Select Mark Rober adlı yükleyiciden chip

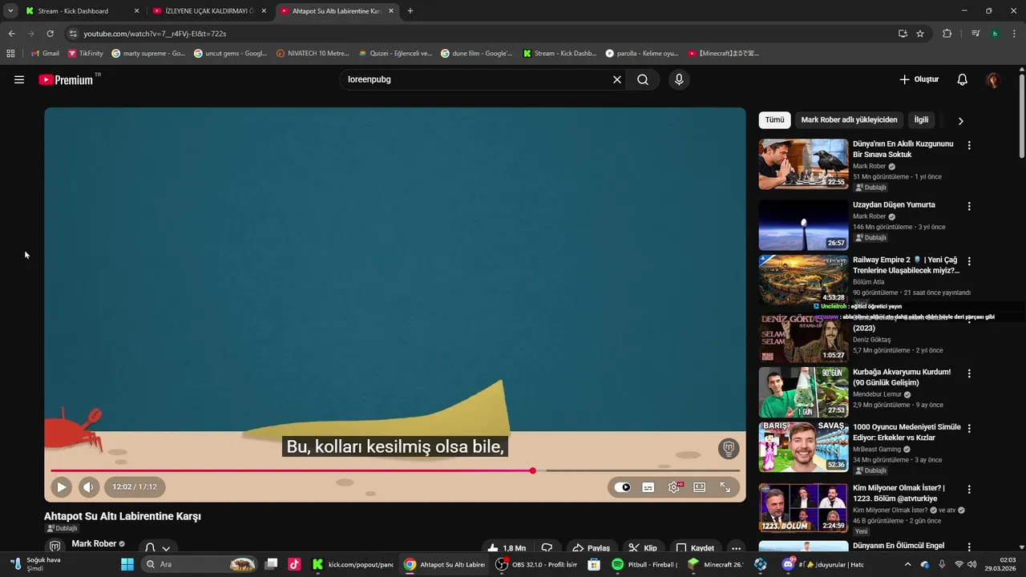pyautogui.click(x=849, y=119)
